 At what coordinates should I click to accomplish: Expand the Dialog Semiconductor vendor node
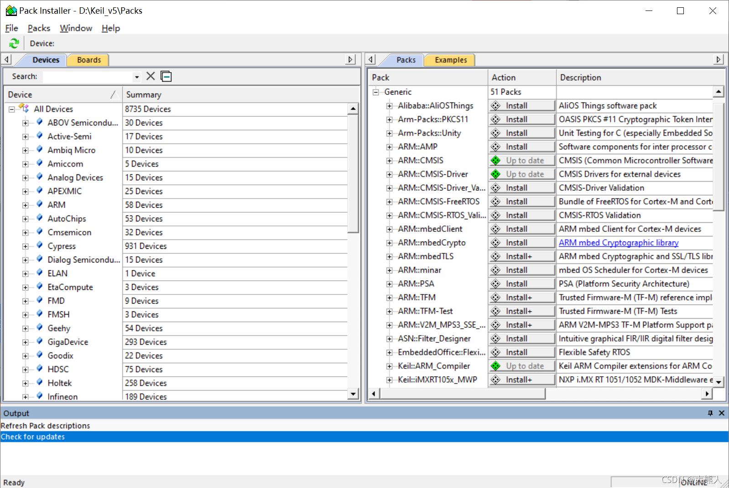(26, 260)
